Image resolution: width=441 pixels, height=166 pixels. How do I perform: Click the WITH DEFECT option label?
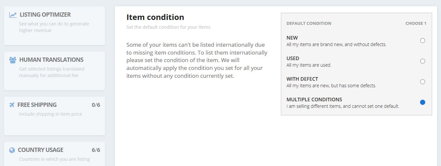point(302,79)
